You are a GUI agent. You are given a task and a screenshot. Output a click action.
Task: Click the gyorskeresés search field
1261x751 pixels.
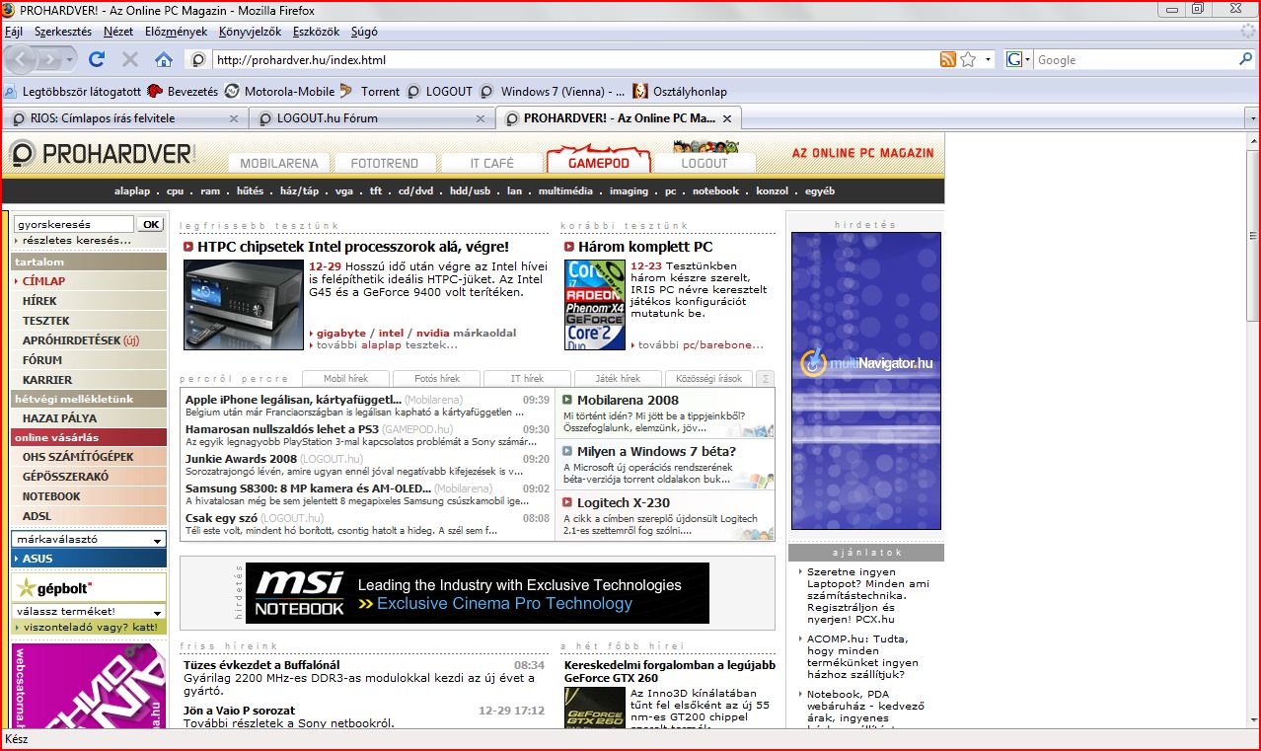pyautogui.click(x=73, y=224)
